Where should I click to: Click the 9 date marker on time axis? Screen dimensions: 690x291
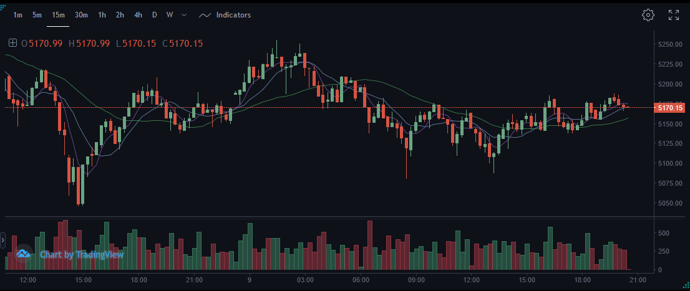tap(250, 279)
